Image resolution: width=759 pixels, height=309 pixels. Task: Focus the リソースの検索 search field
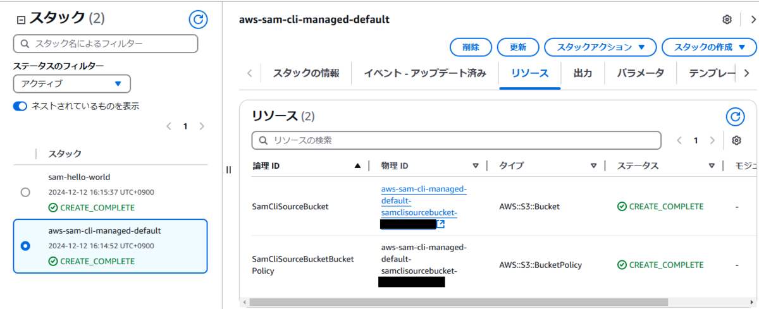(456, 140)
